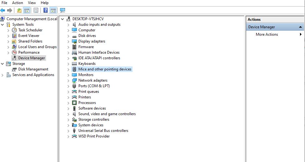Click the mouse icon beside Mice and other pointing devices
The height and width of the screenshot is (162, 305).
[74, 69]
